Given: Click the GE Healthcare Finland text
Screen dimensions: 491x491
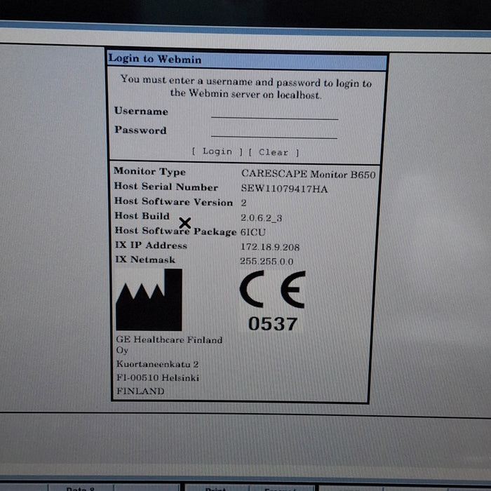Looking at the screenshot, I should coord(169,339).
